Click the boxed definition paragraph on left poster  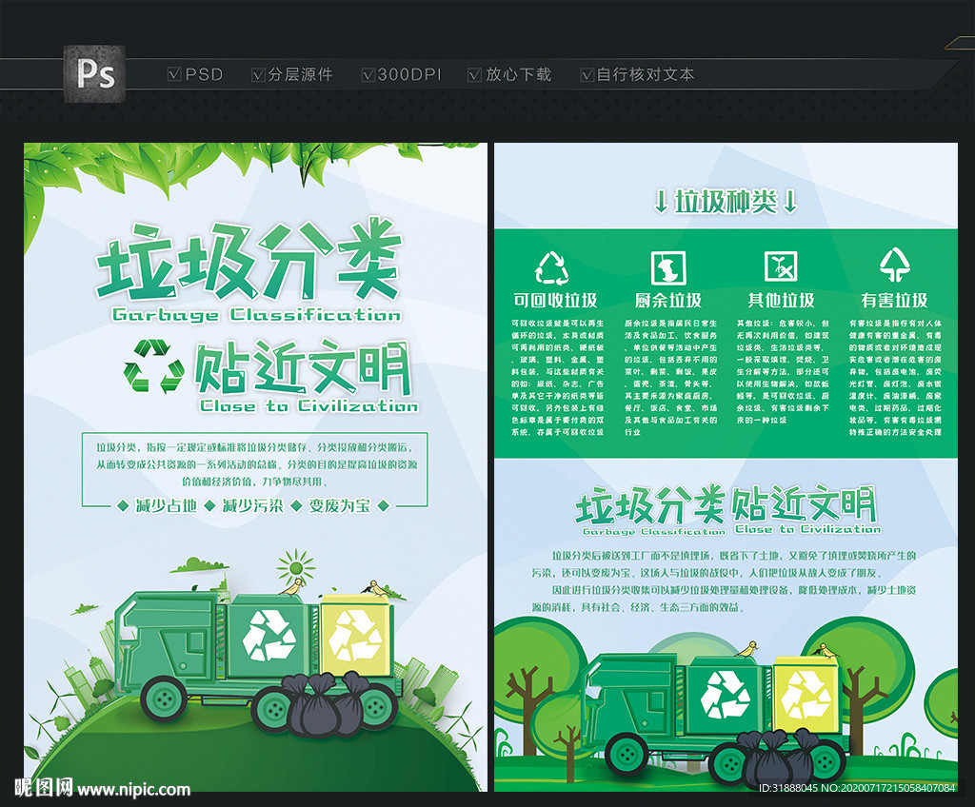(256, 464)
